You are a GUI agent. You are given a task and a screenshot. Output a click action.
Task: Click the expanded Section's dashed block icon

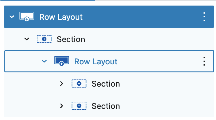click(x=44, y=39)
